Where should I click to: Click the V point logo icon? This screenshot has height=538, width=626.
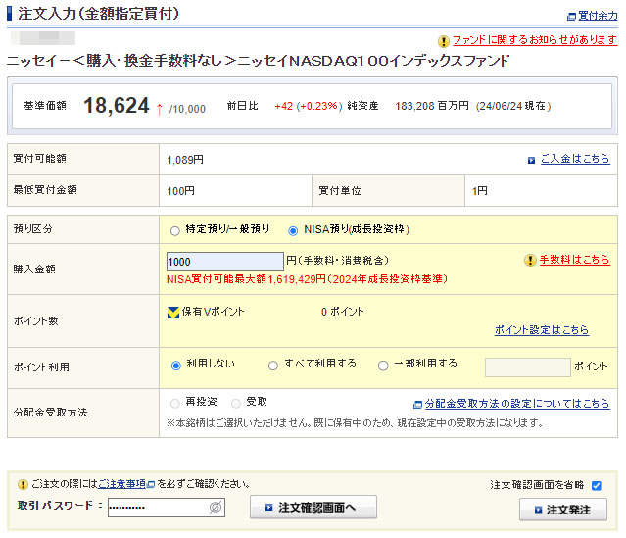point(173,313)
